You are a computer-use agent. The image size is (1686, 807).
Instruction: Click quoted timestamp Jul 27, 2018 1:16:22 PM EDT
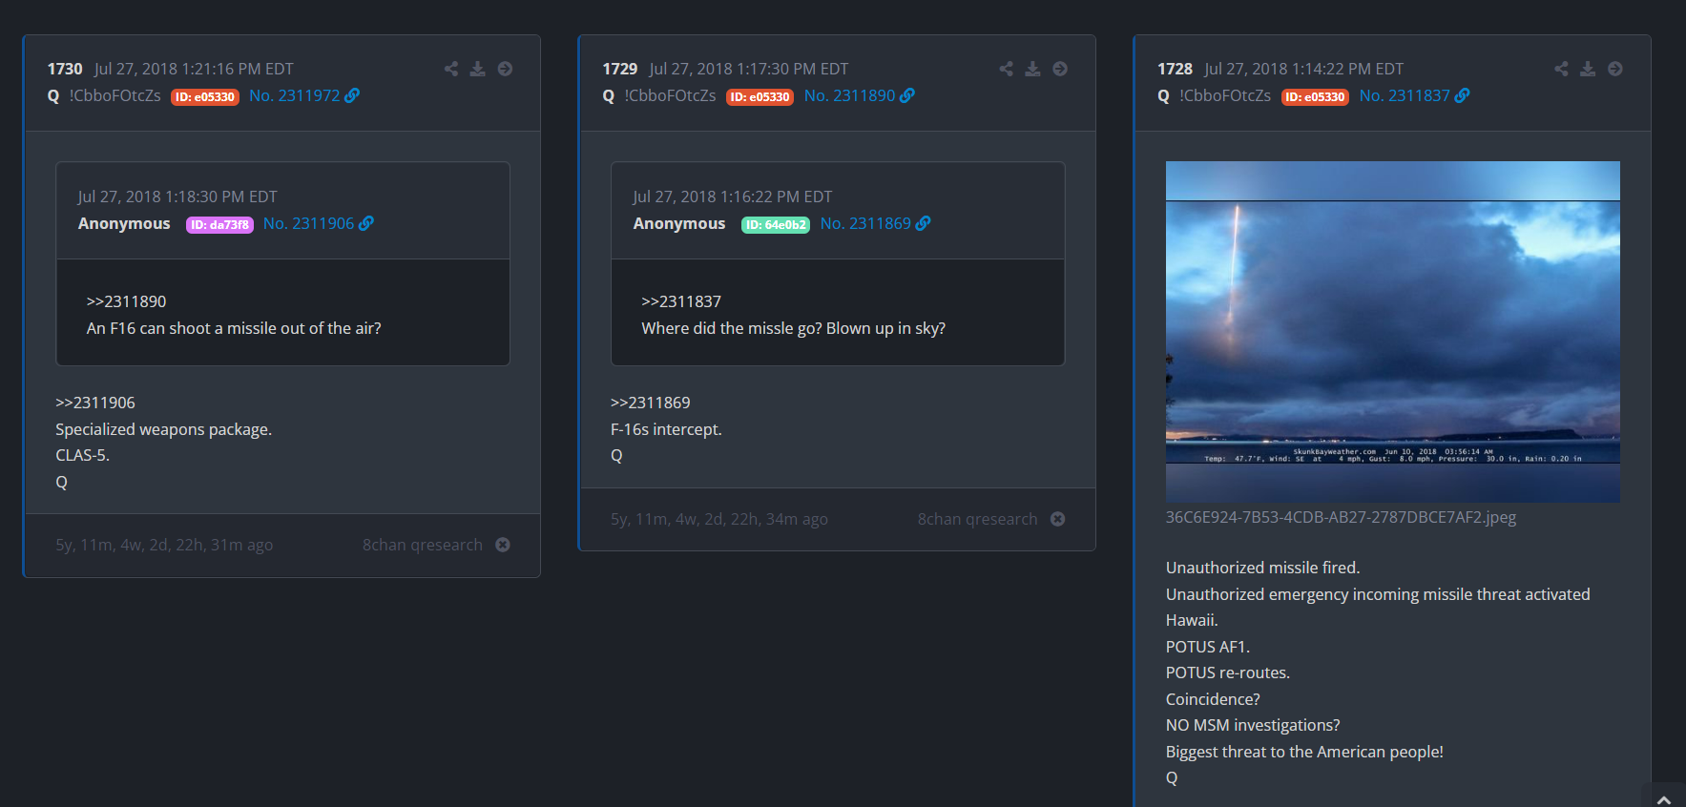733,197
